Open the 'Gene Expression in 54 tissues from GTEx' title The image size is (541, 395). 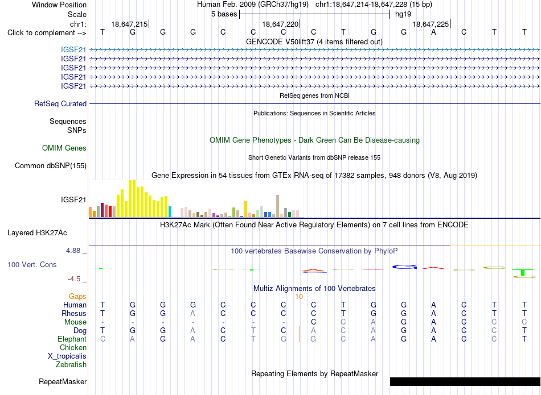(x=314, y=175)
